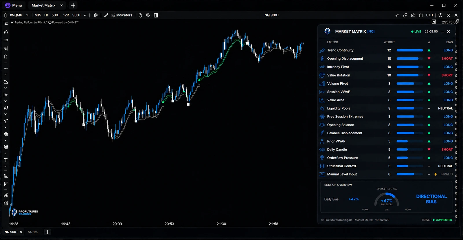Expand the chevron below the Text tool
The image size is (463, 240).
coord(5,166)
